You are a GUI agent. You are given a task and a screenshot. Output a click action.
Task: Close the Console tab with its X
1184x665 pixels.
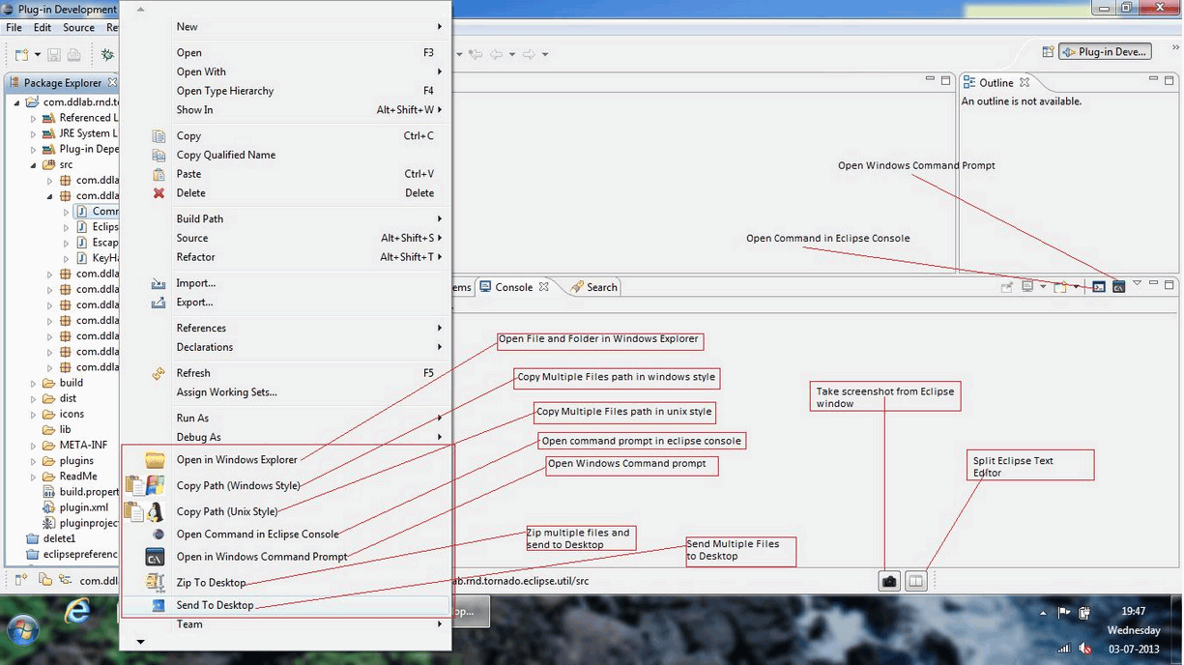(x=544, y=287)
